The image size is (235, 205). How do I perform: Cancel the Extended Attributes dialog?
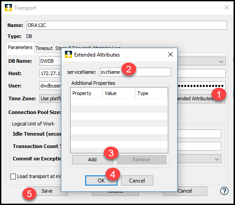click(x=137, y=181)
